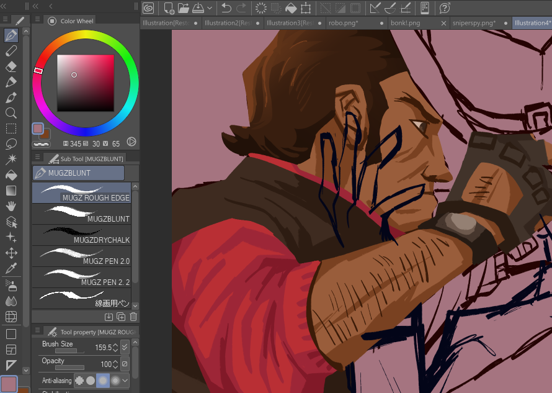Toggle HSV color space switch button

pos(131,142)
